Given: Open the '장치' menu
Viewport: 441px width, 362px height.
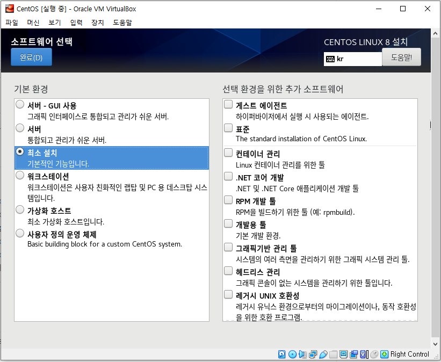Looking at the screenshot, I should click(98, 23).
